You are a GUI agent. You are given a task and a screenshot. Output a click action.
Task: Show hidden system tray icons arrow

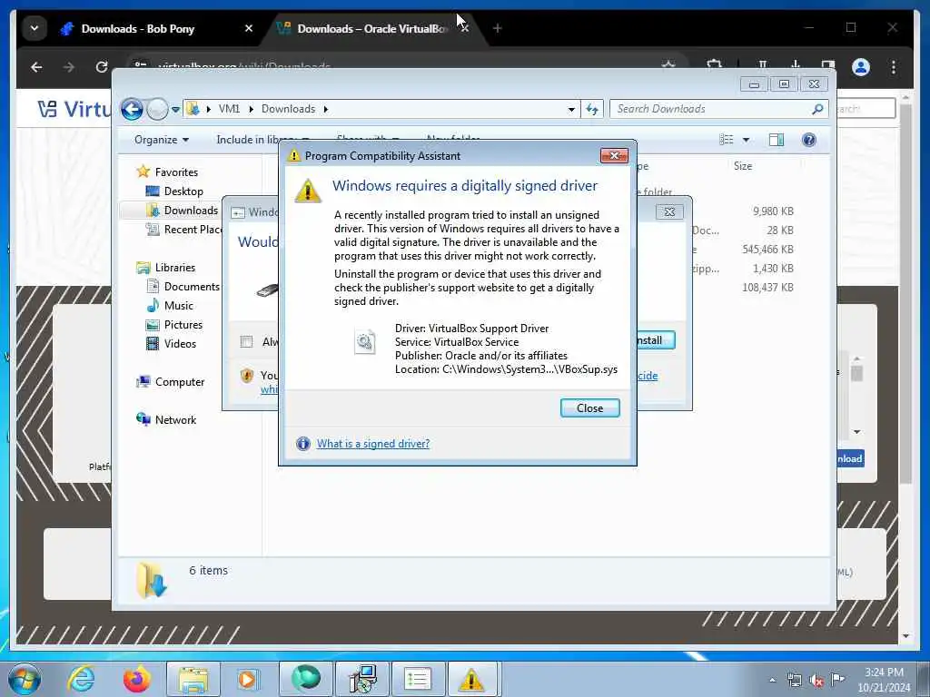772,681
